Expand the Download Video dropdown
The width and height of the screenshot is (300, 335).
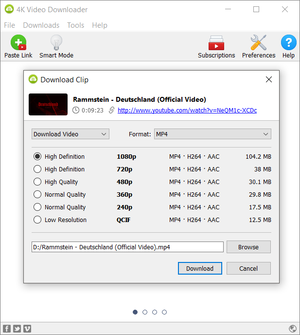pyautogui.click(x=71, y=134)
